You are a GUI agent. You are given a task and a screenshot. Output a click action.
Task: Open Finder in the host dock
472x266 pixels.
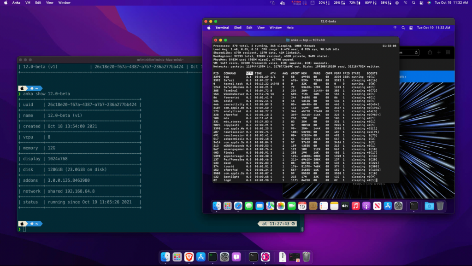click(165, 257)
